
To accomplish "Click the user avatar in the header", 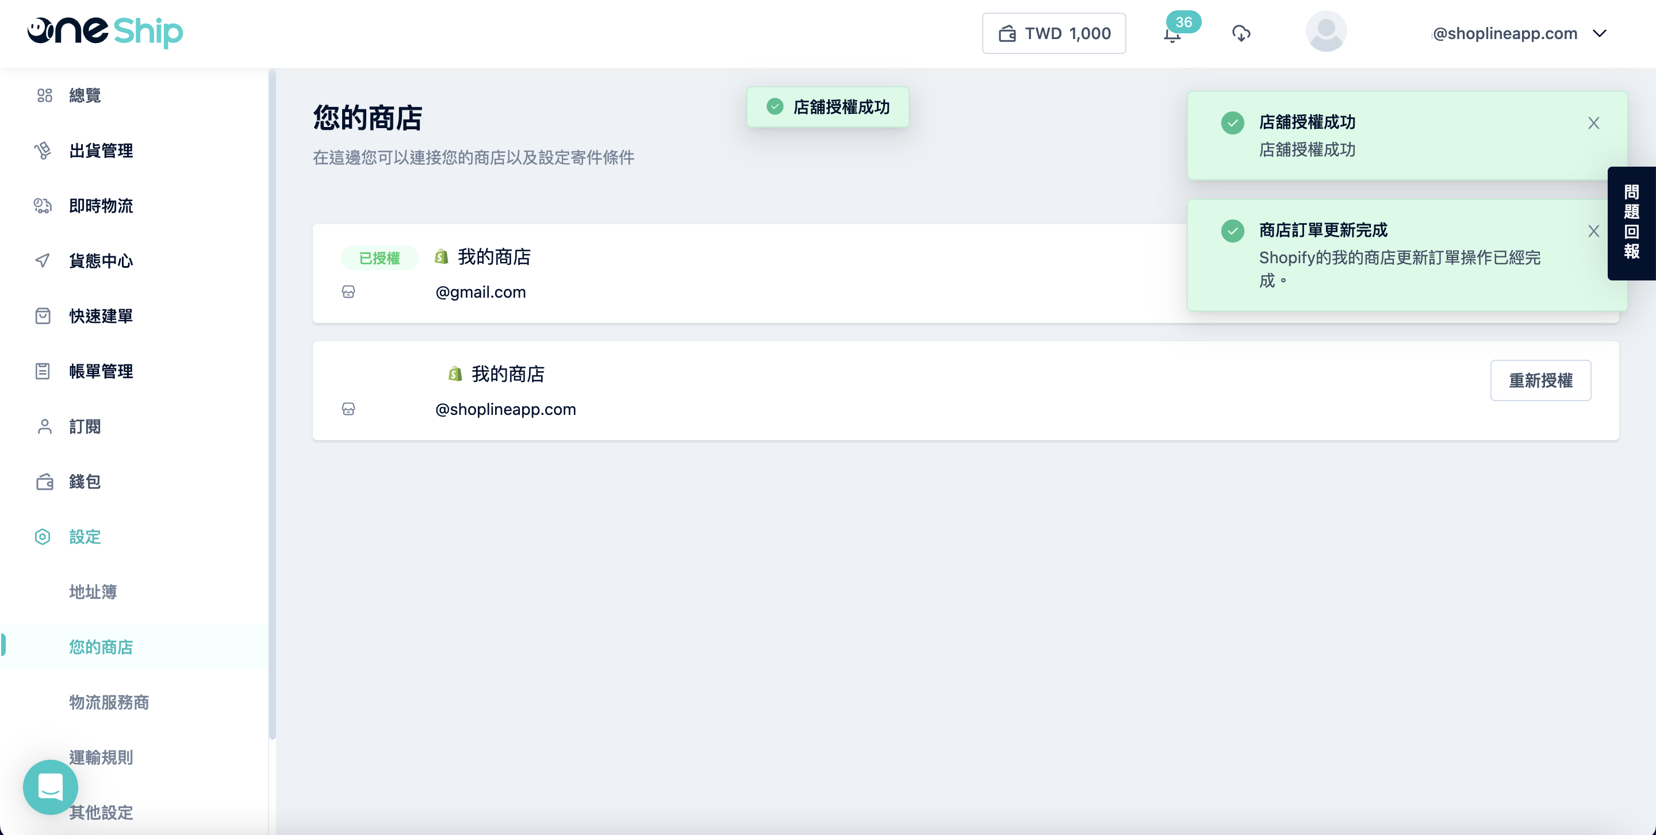I will coord(1326,32).
